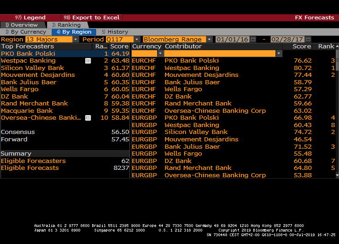The image size is (339, 244).
Task: Click the Legend button
Action: [x=30, y=17]
